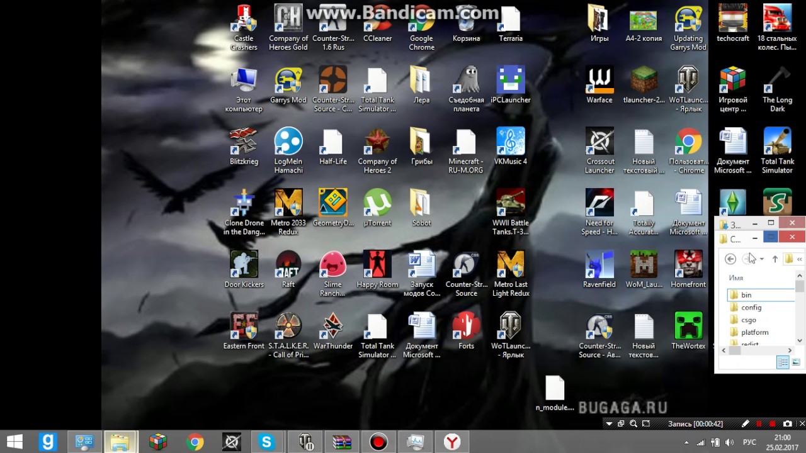806x453 pixels.
Task: Click the Crossout Launcher desktop icon
Action: point(599,151)
